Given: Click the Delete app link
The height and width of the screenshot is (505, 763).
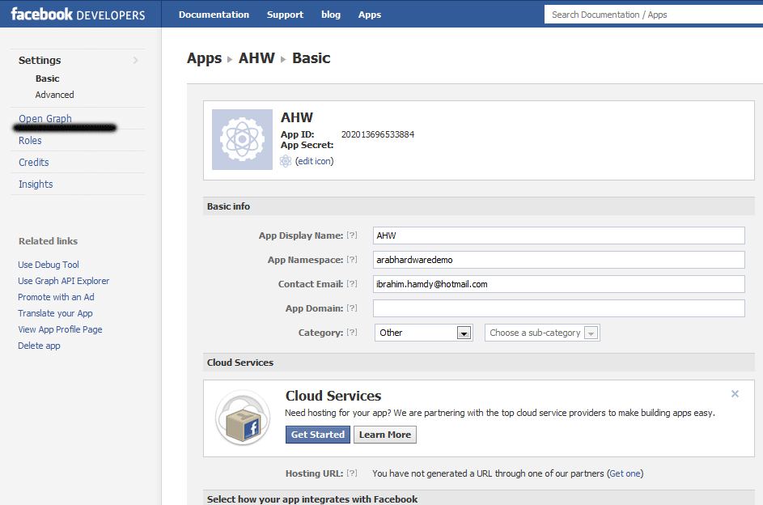Looking at the screenshot, I should tap(39, 346).
